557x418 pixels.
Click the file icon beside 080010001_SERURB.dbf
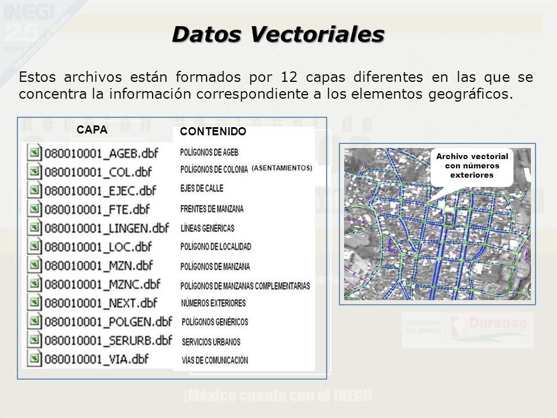pyautogui.click(x=34, y=340)
